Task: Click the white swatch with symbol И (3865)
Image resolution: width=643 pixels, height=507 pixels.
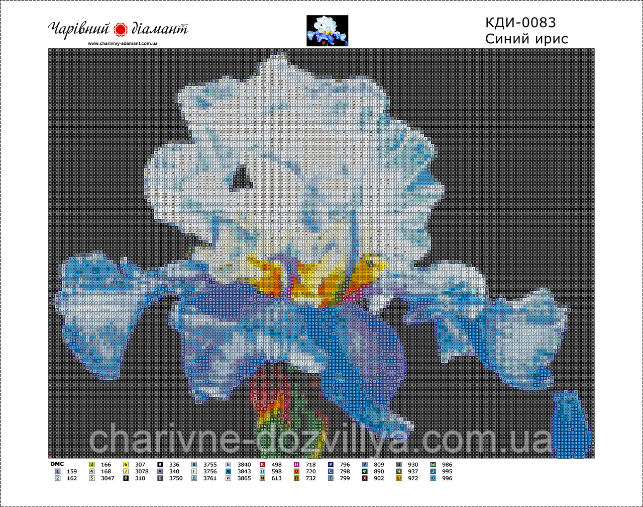Action: (x=229, y=479)
